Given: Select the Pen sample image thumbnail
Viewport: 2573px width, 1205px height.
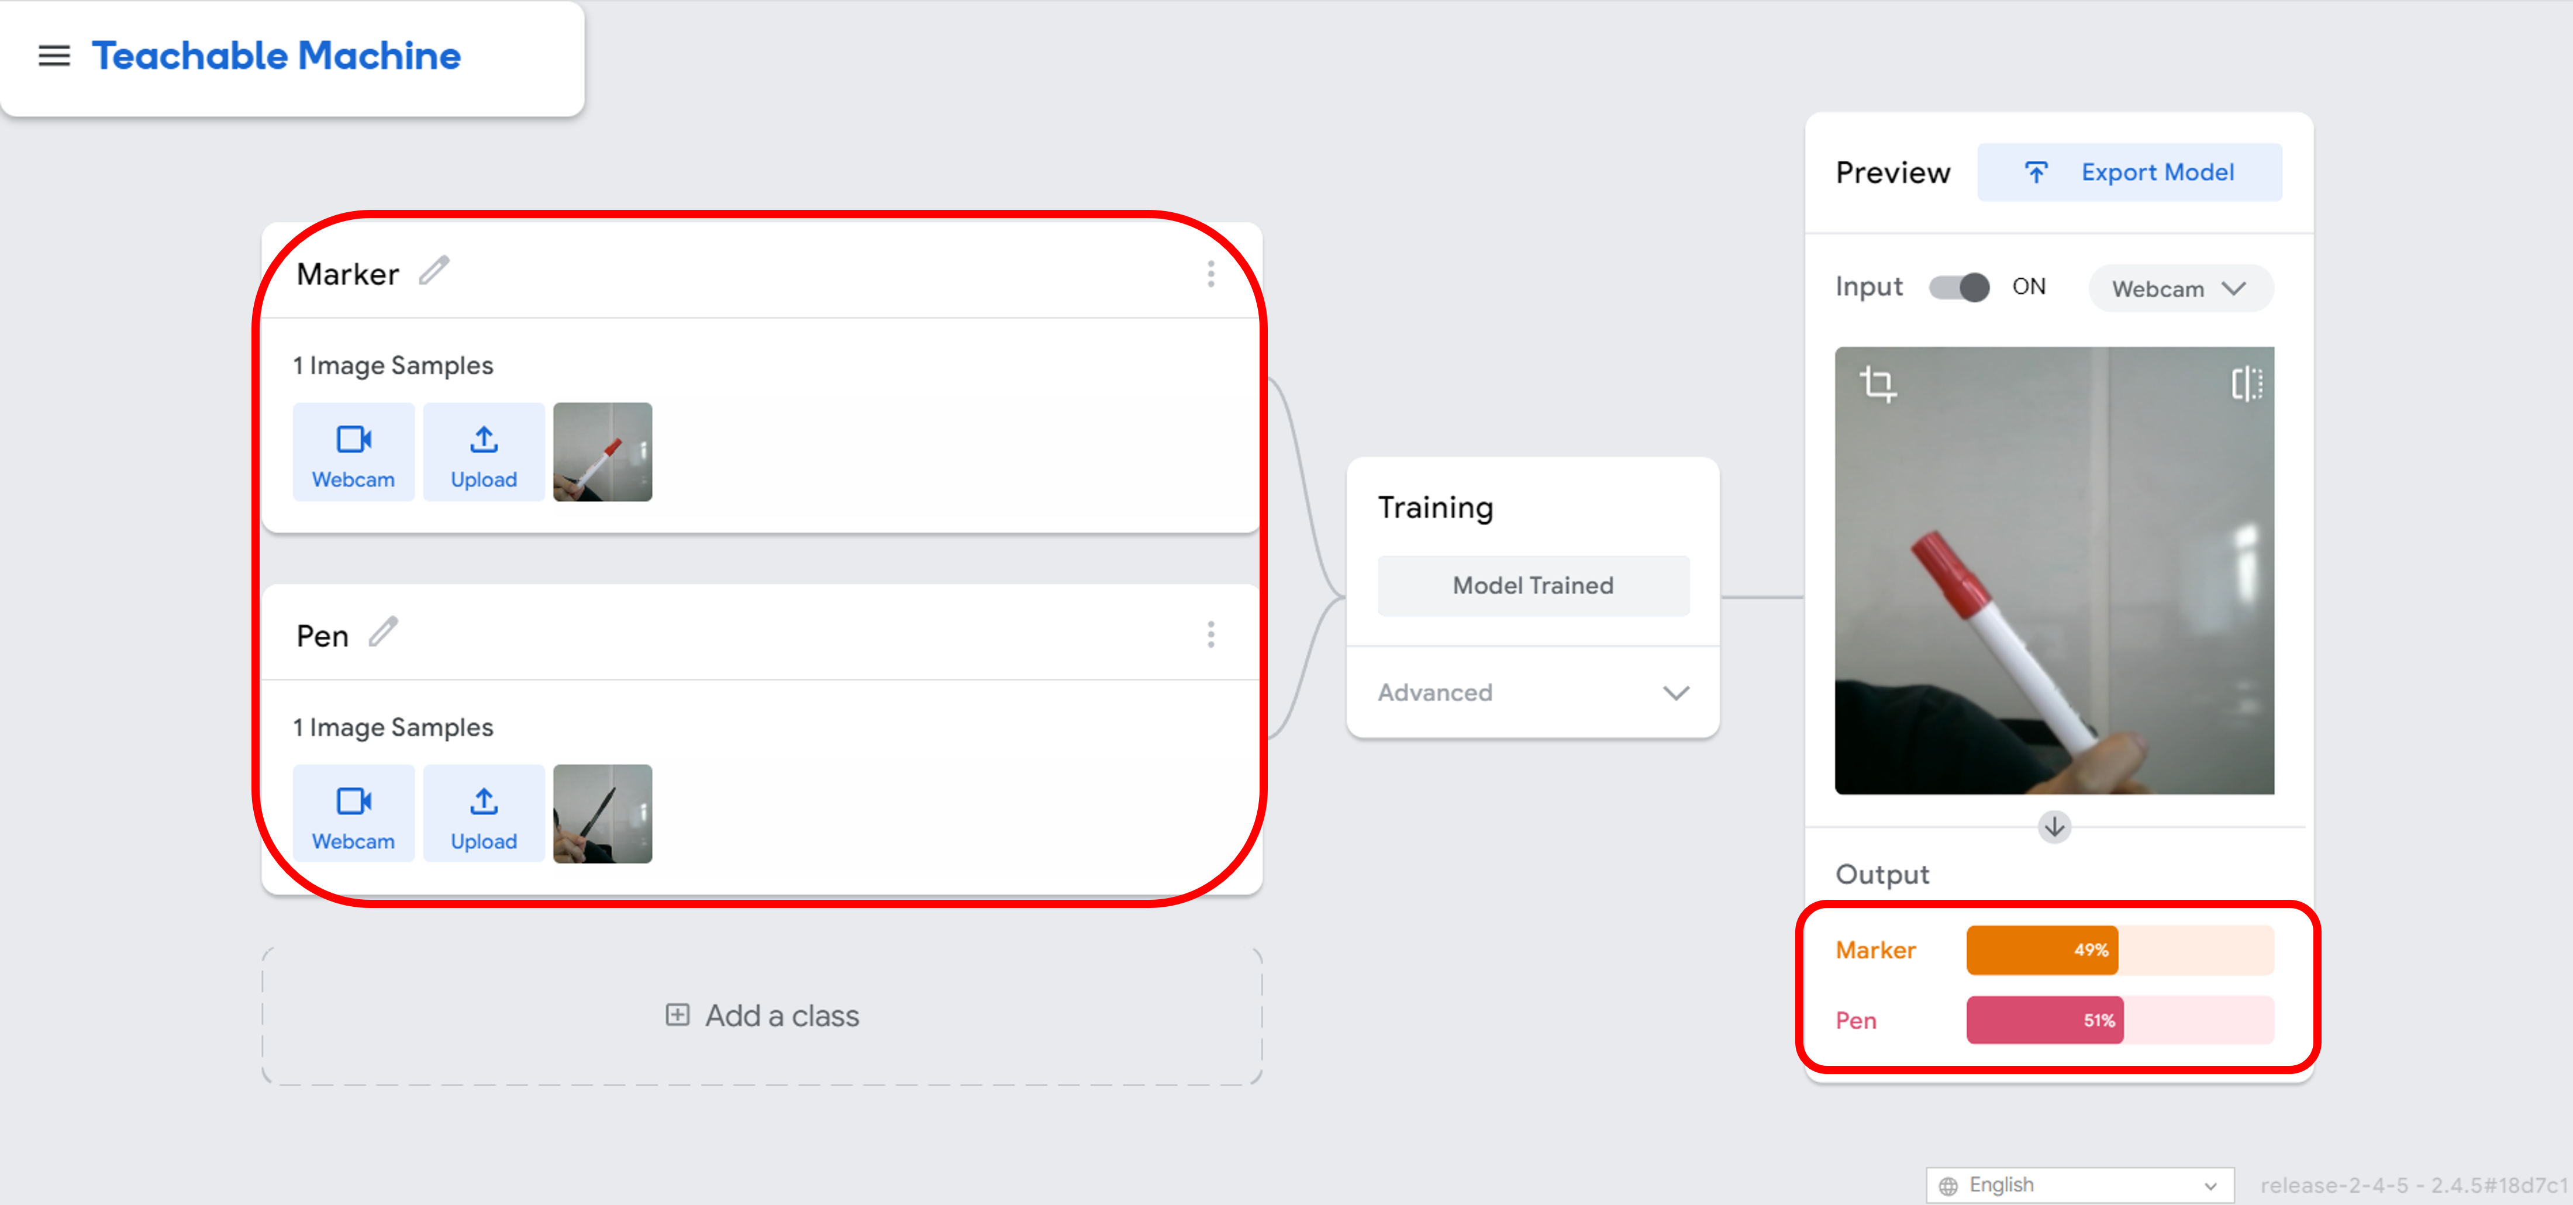Looking at the screenshot, I should (x=602, y=814).
